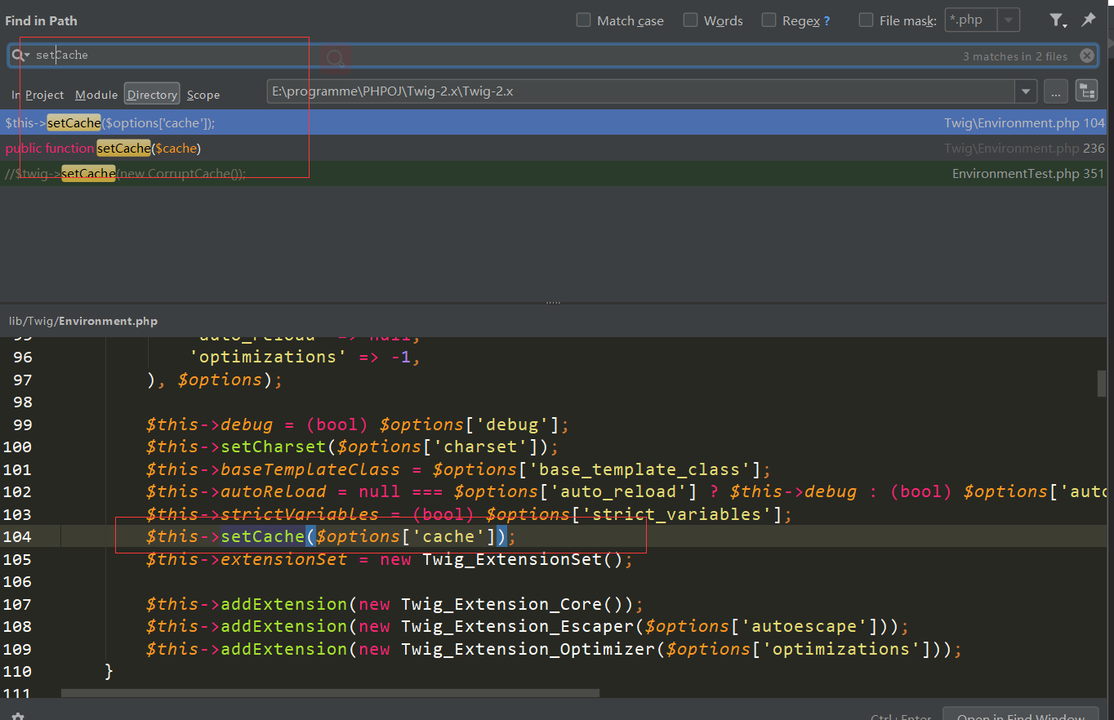1114x720 pixels.
Task: Show Regex help question mark
Action: point(827,20)
